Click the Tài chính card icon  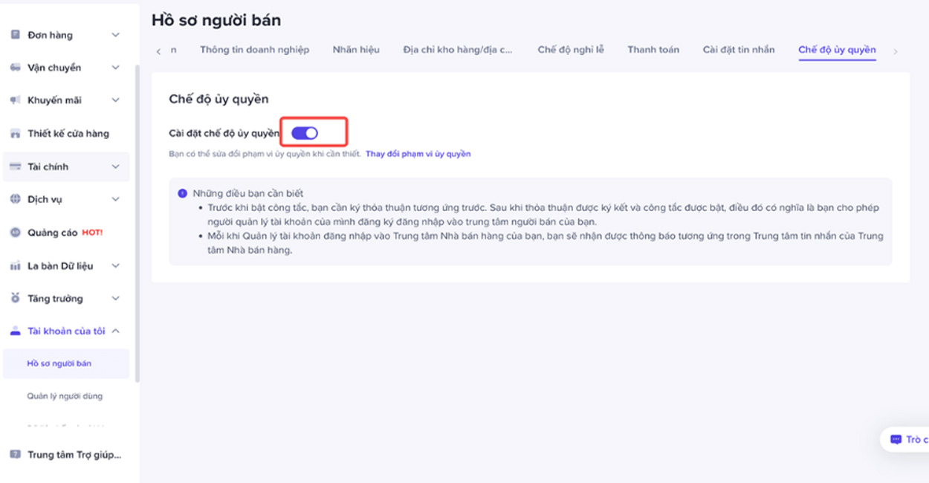pyautogui.click(x=15, y=166)
